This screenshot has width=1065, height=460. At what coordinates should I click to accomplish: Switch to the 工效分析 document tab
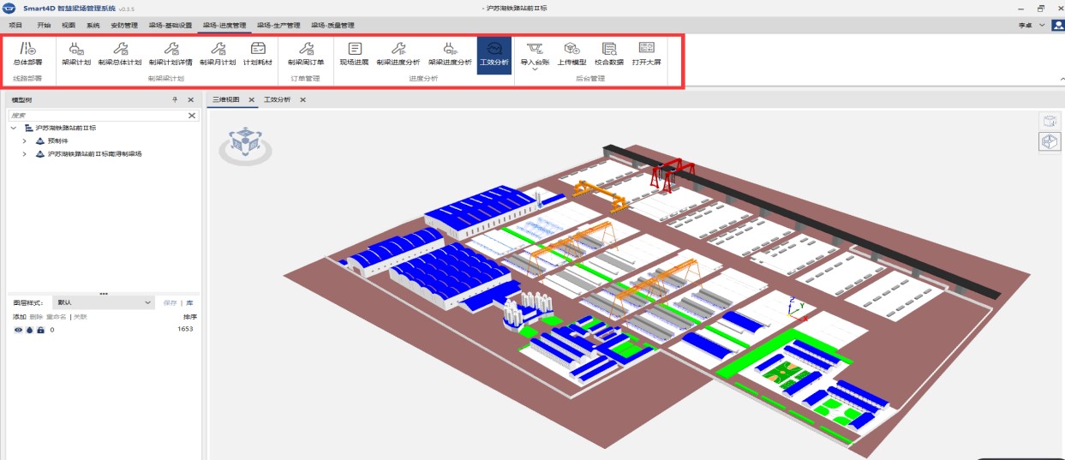point(278,100)
